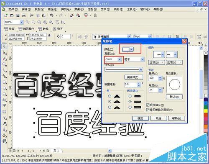Open the right arrowhead dropdown
Viewport: 209px width, 164px height.
click(x=176, y=54)
